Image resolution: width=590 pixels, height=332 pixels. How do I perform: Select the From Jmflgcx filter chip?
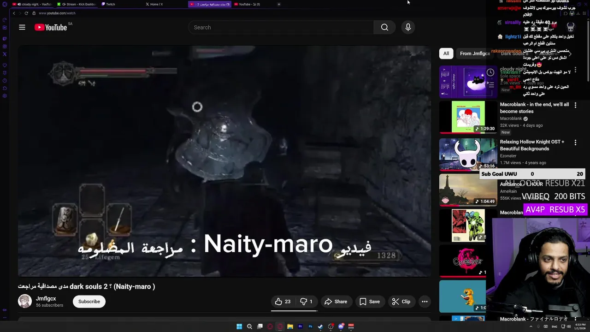click(475, 53)
